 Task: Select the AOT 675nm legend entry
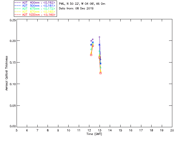click(x=35, y=9)
